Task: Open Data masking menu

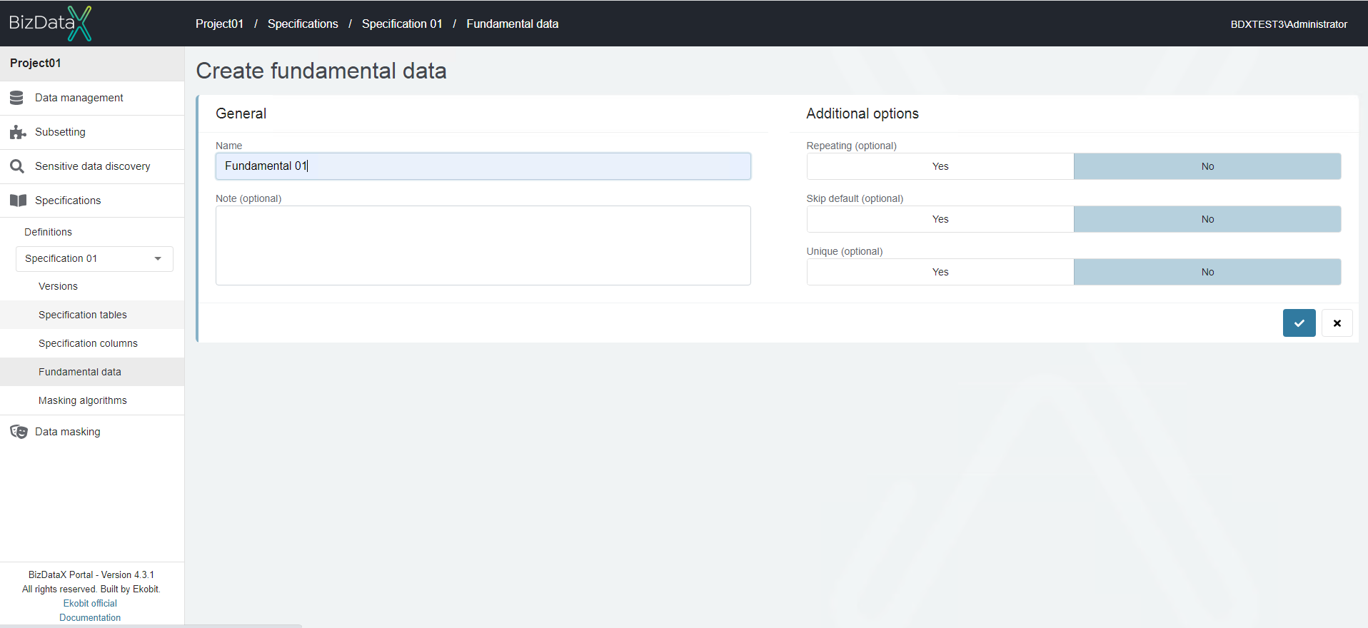Action: click(x=92, y=432)
